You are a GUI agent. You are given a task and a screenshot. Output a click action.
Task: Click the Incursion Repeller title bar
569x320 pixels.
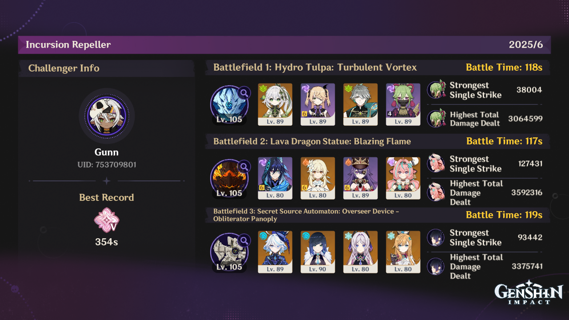(284, 45)
